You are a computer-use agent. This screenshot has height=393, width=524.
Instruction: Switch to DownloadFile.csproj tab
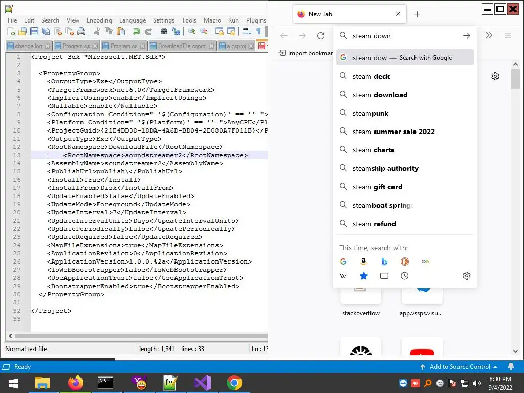182,46
